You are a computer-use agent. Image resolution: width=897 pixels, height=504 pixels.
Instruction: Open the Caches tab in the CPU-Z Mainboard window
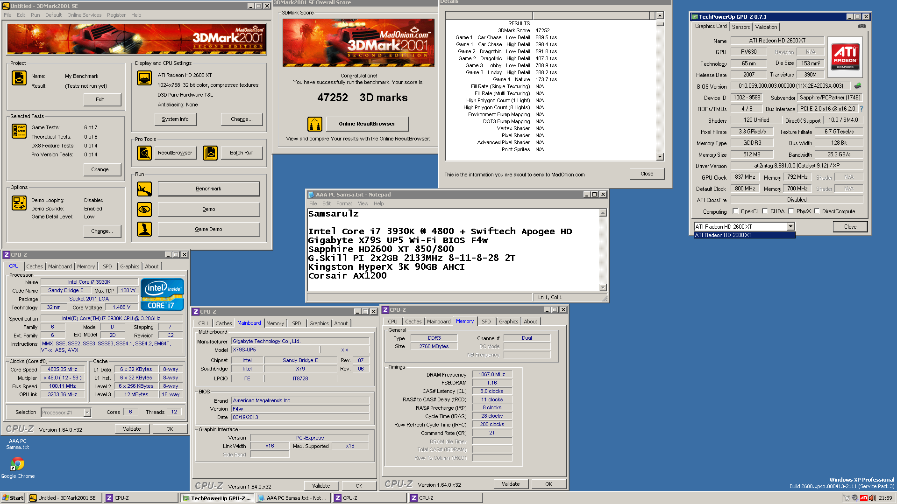click(x=223, y=323)
